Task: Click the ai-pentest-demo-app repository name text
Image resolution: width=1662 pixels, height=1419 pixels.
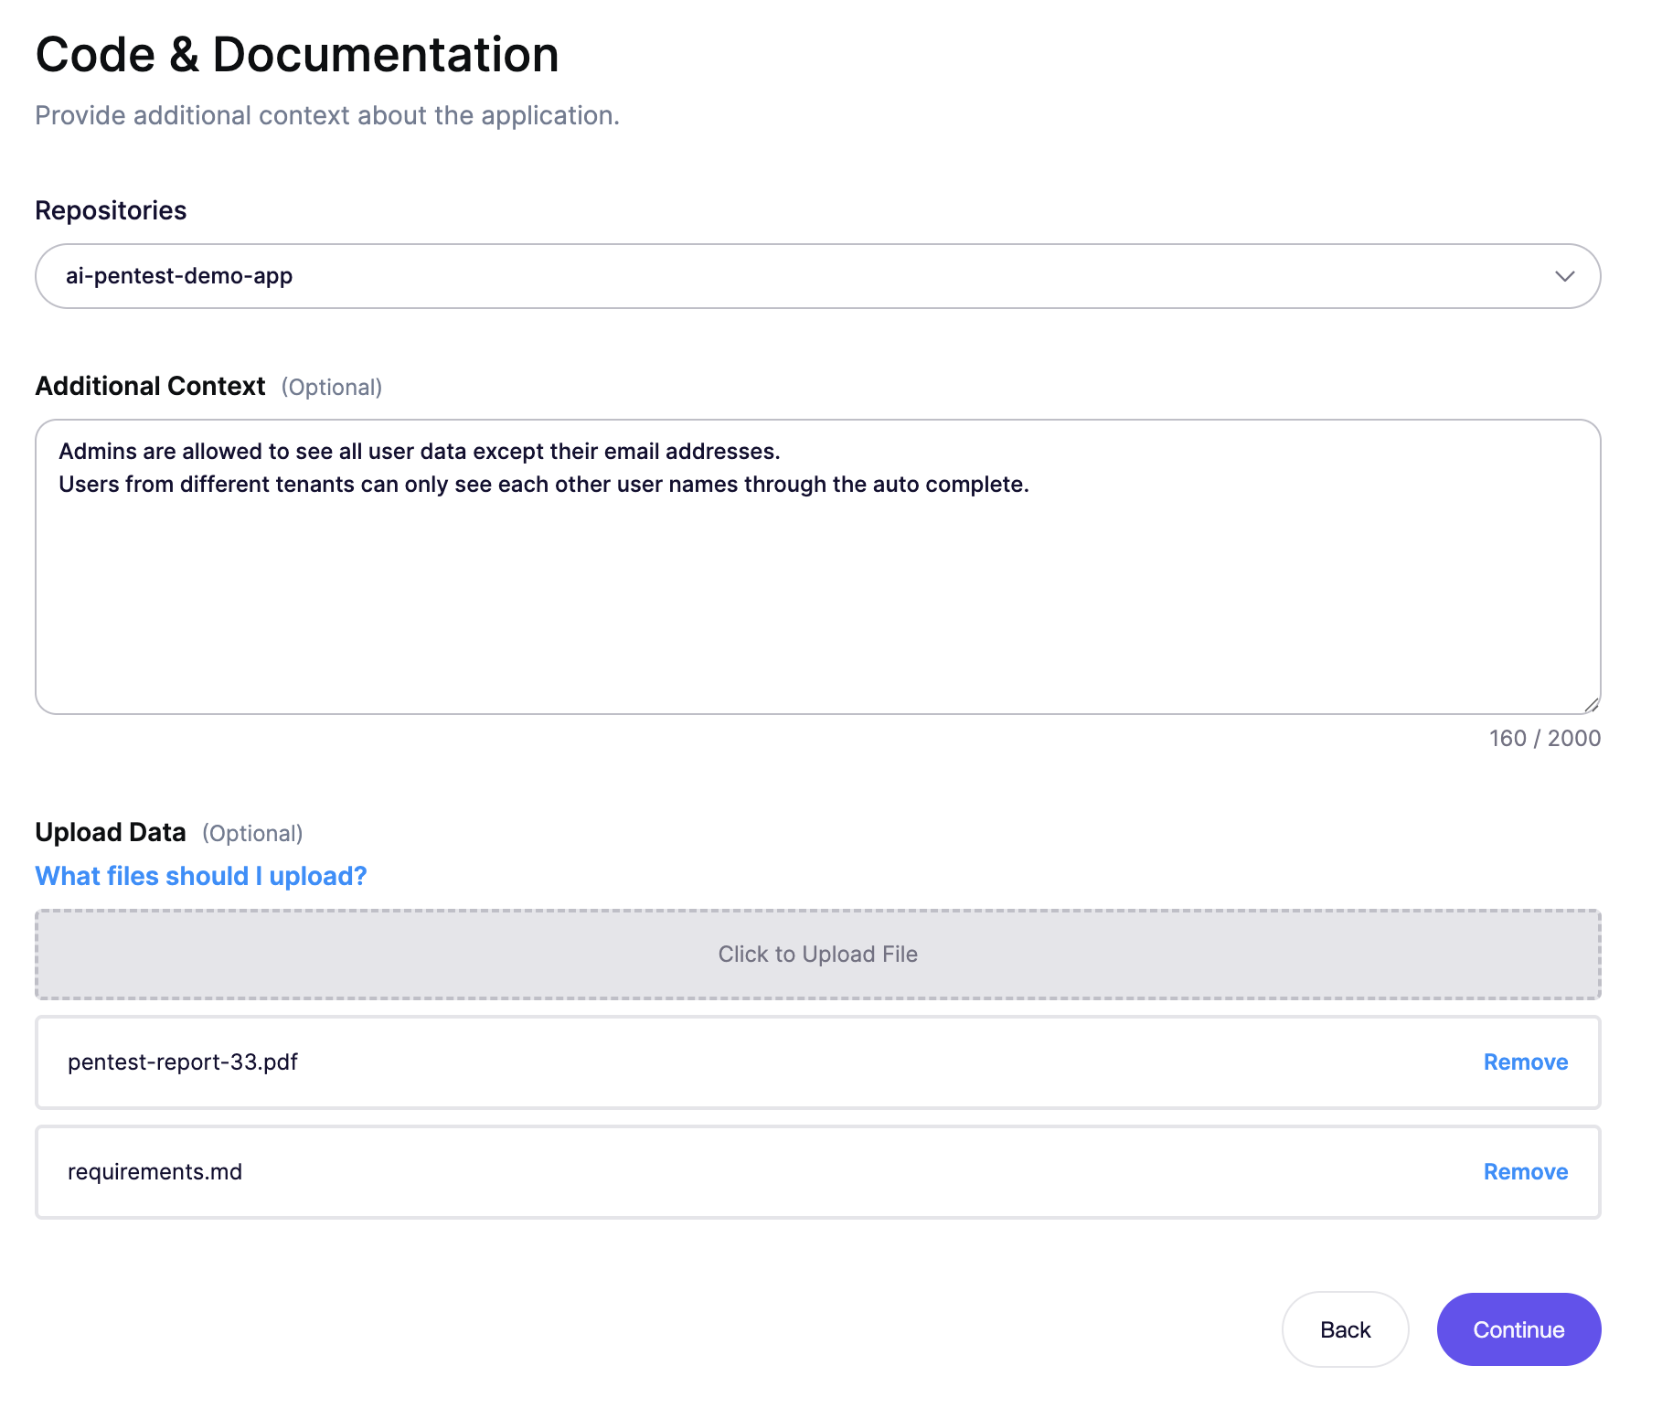Action: (179, 276)
